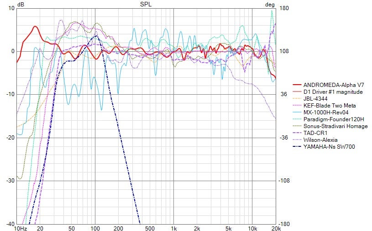The image size is (372, 231).
Task: Click the dark blue dash-dot swatch beside YAMAHA-Ns SW700
Action: coord(298,147)
